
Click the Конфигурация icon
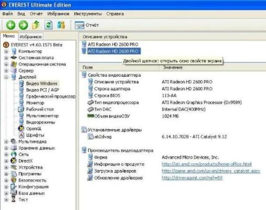tap(14, 186)
